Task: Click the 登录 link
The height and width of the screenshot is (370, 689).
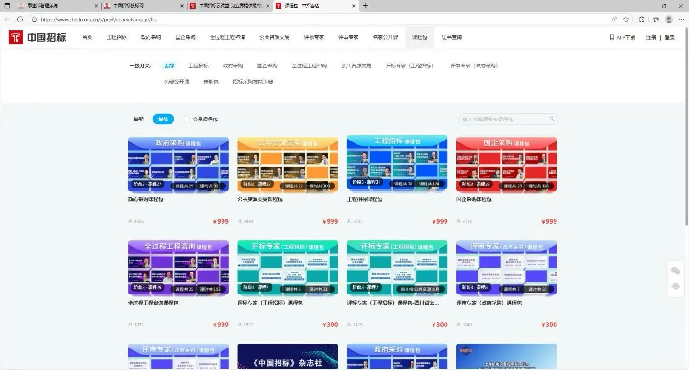Action: (x=669, y=37)
